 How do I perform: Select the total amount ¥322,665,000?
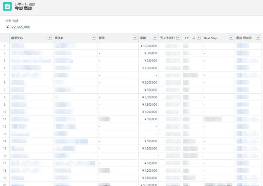pyautogui.click(x=18, y=27)
